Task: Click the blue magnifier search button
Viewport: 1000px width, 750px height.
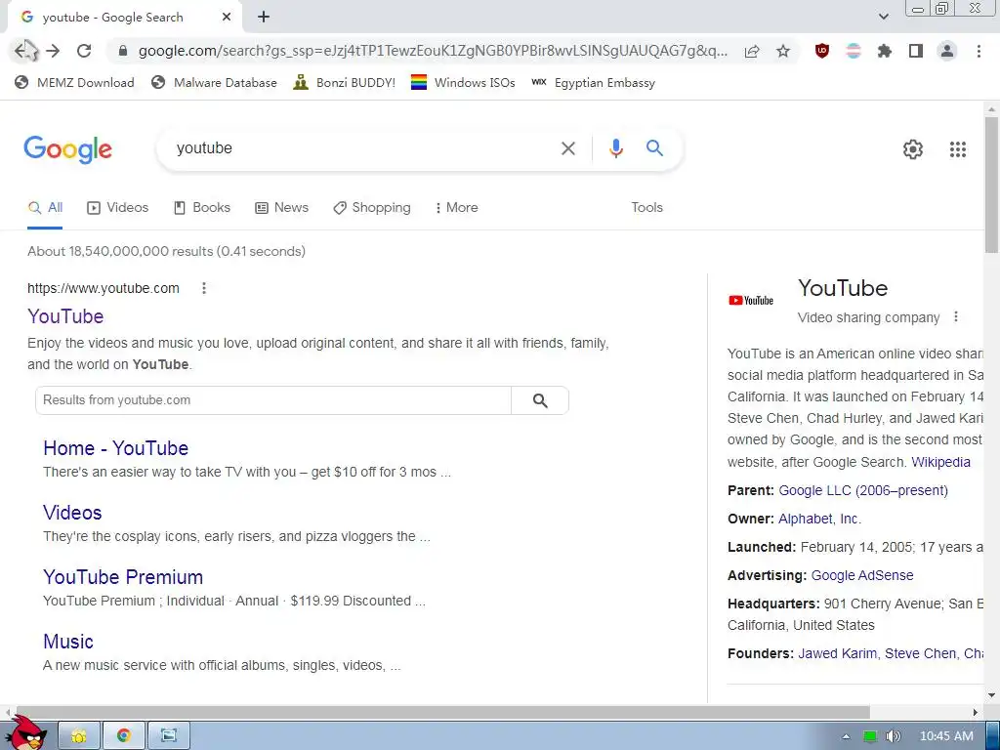Action: (x=655, y=148)
